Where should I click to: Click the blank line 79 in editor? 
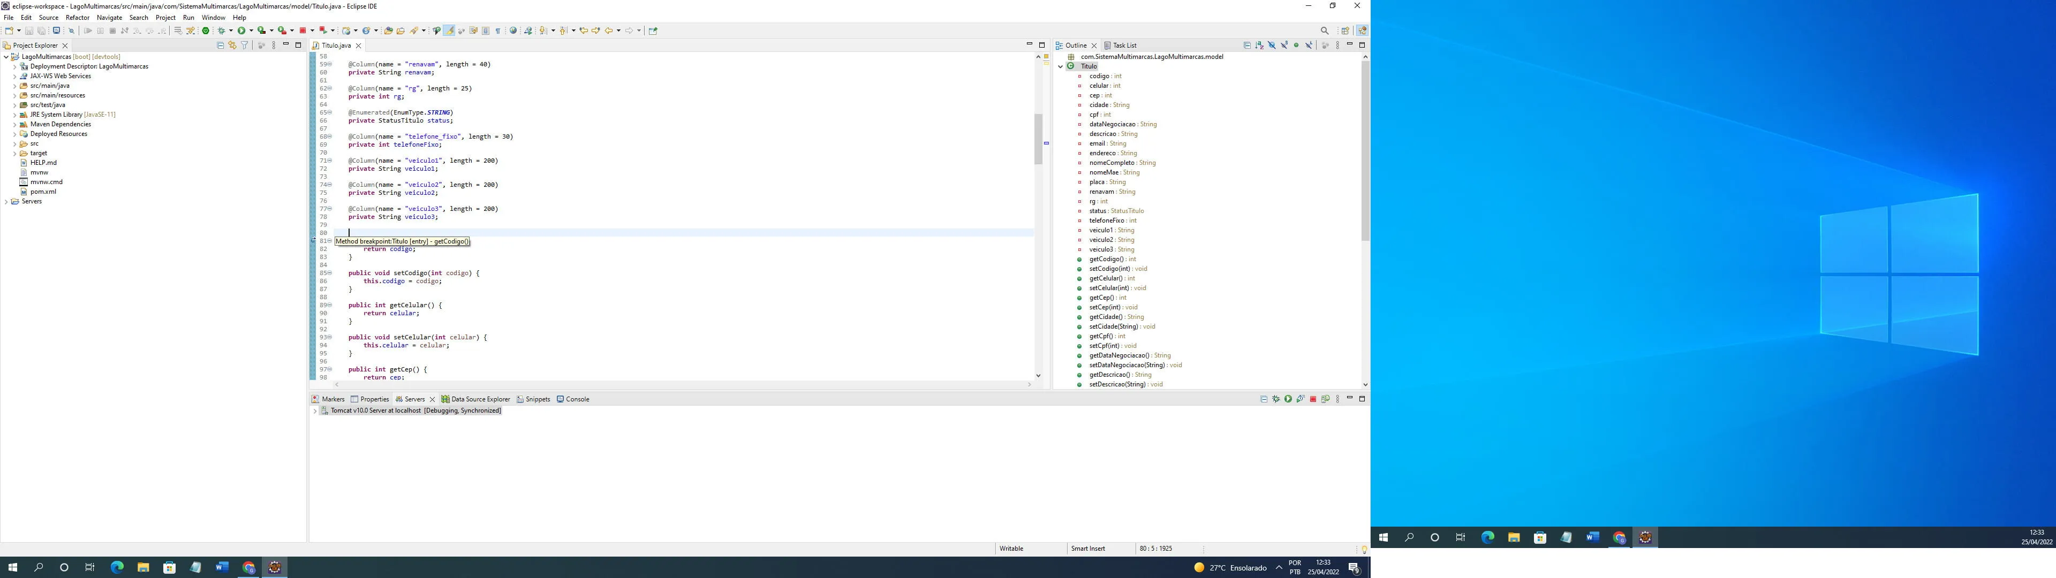[x=479, y=225]
